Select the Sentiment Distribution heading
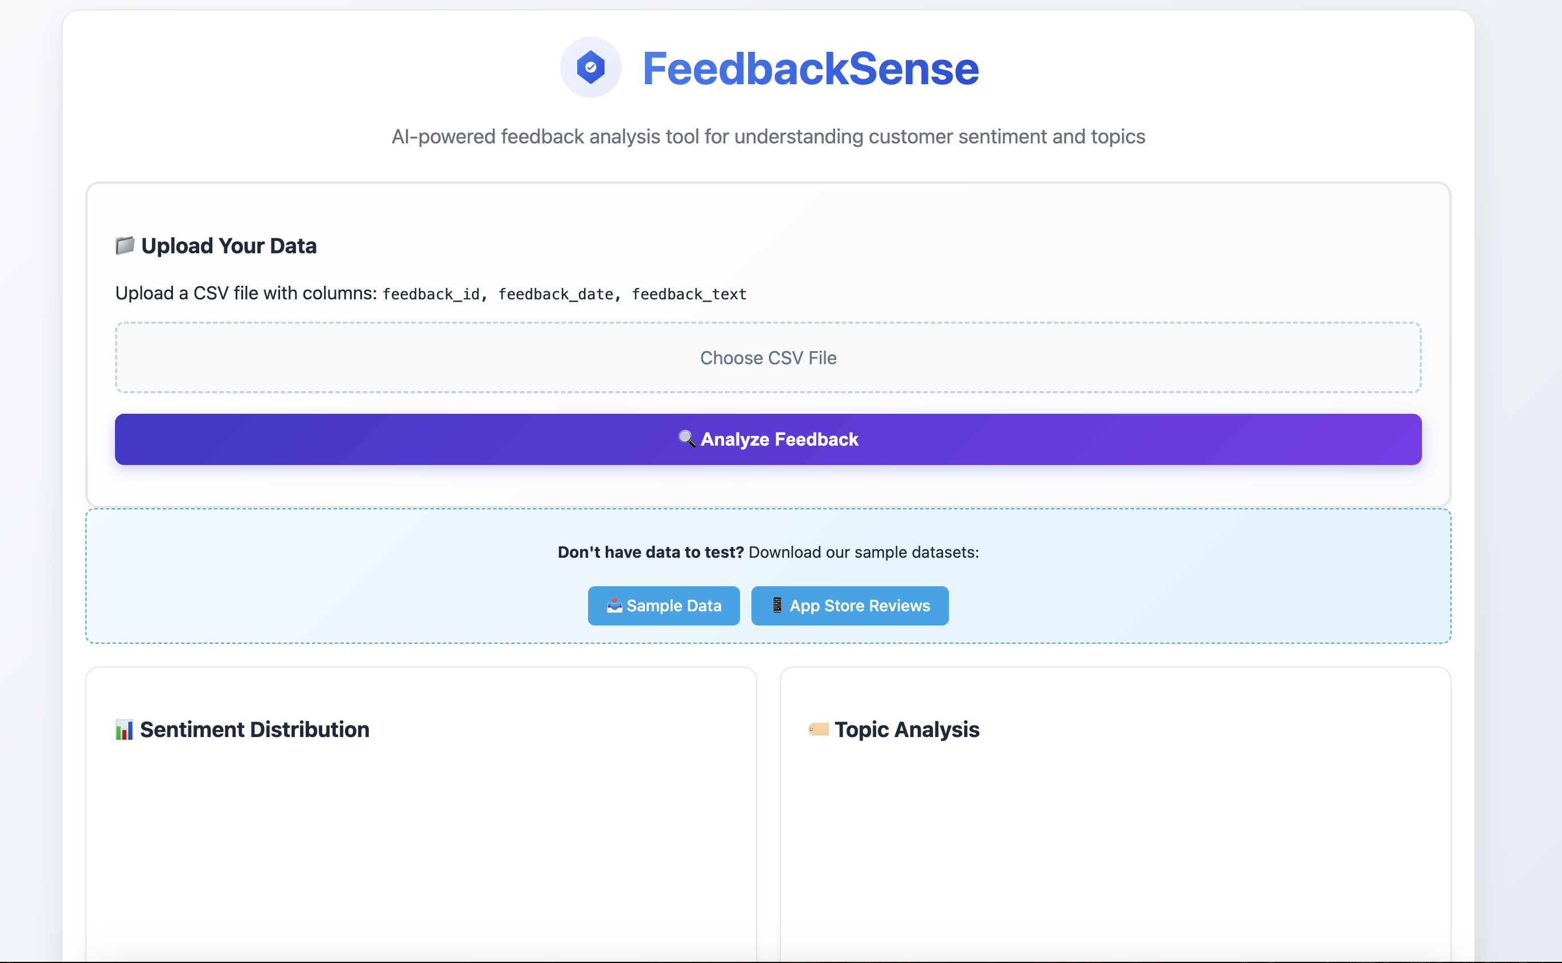1562x963 pixels. click(x=255, y=729)
